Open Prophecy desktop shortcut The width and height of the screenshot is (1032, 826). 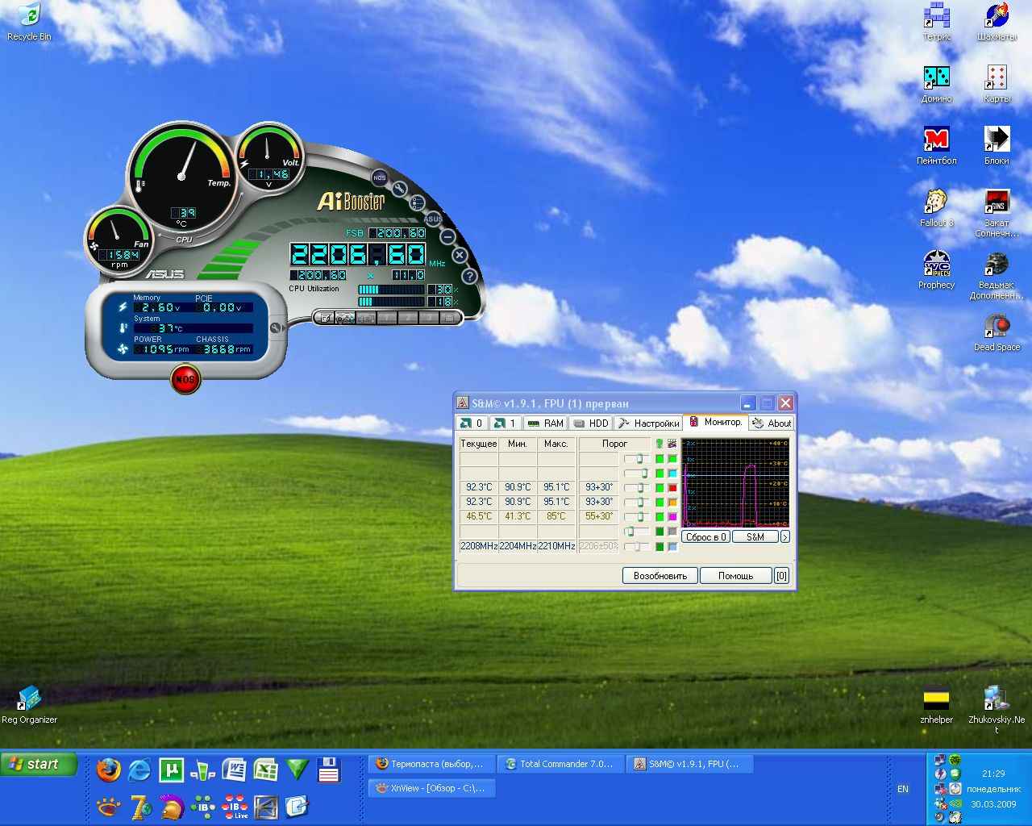(936, 270)
